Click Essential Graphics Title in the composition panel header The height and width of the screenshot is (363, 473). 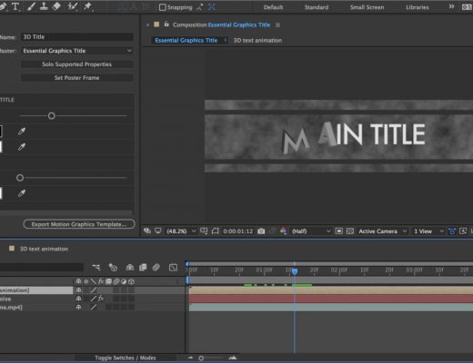pyautogui.click(x=239, y=25)
